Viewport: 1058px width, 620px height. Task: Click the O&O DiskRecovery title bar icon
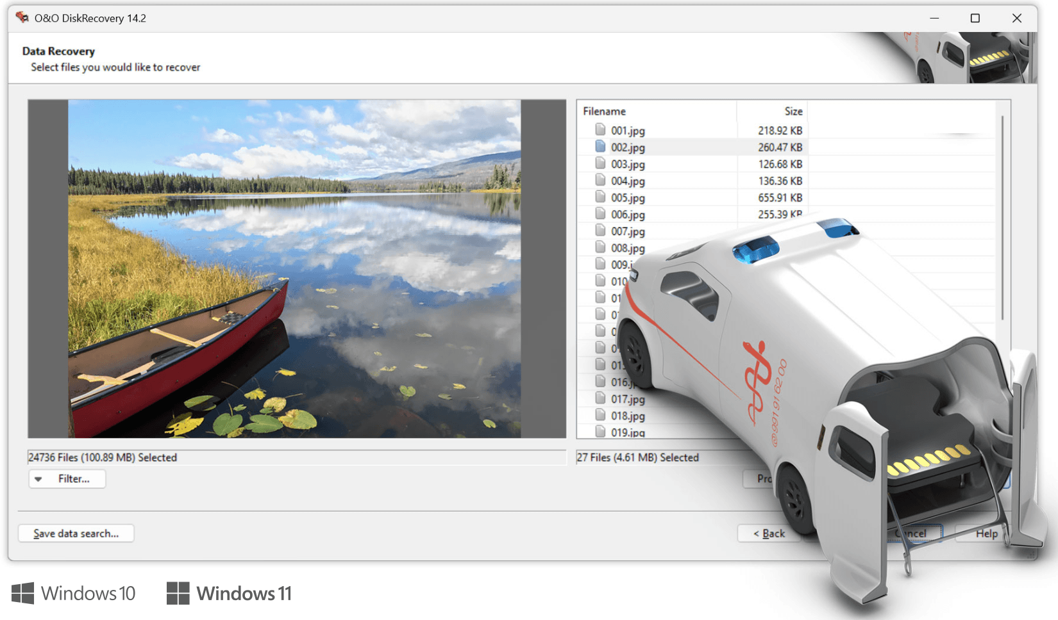coord(22,17)
